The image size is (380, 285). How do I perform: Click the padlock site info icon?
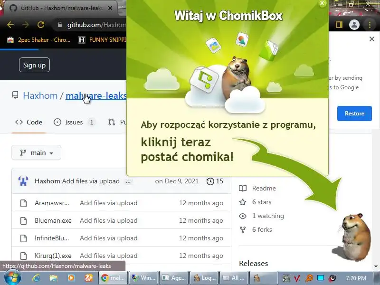pyautogui.click(x=60, y=25)
